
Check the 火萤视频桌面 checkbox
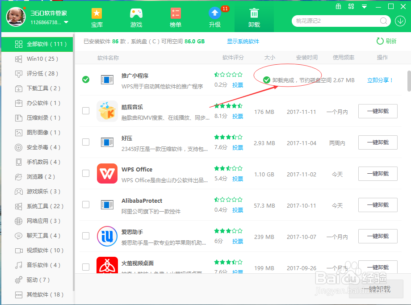[86, 267]
